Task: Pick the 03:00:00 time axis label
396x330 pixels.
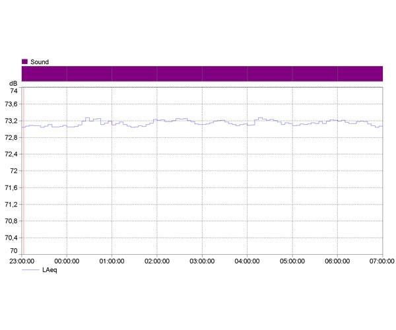Action: pos(202,261)
